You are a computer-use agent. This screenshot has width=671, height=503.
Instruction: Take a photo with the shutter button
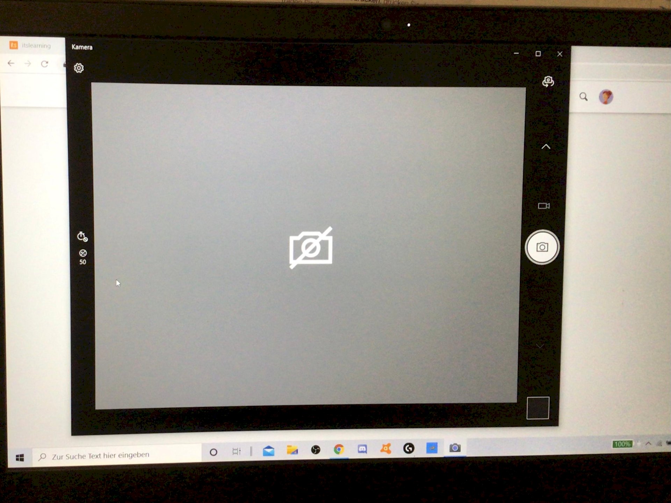pos(542,247)
